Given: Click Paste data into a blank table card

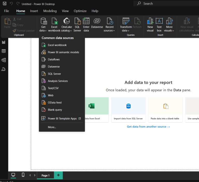Looking at the screenshot, I should coord(165,110).
